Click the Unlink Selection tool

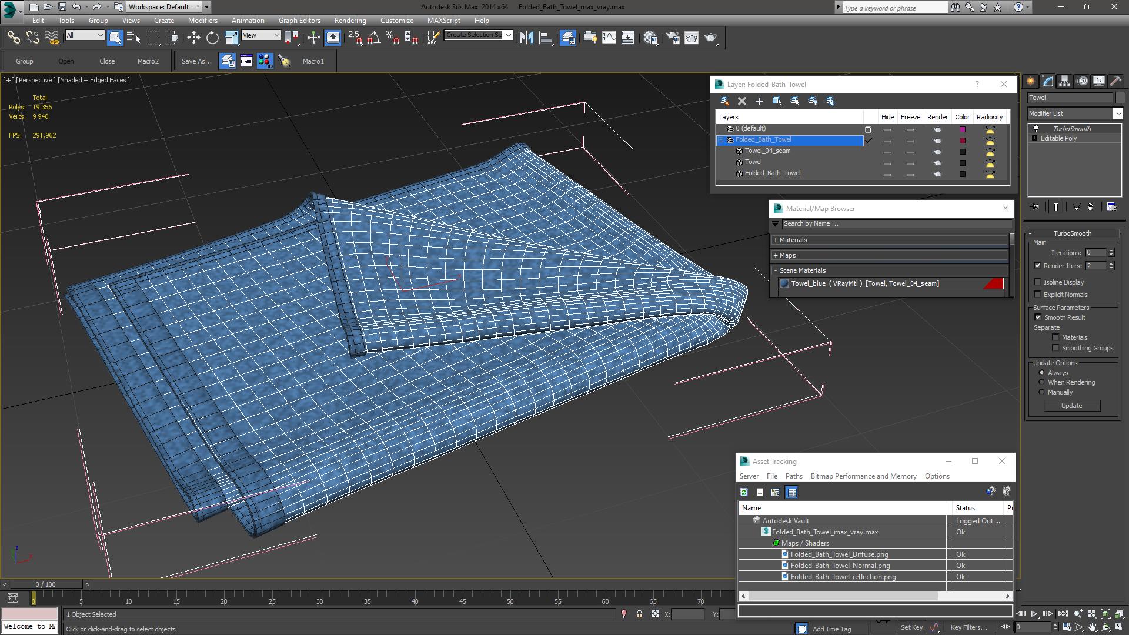(32, 38)
